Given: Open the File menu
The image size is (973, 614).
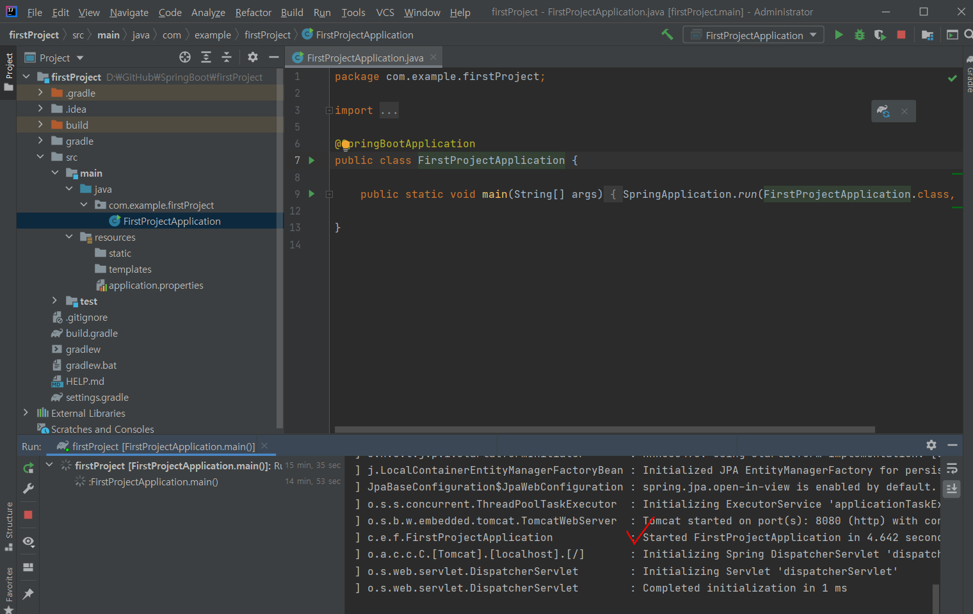Looking at the screenshot, I should tap(35, 12).
